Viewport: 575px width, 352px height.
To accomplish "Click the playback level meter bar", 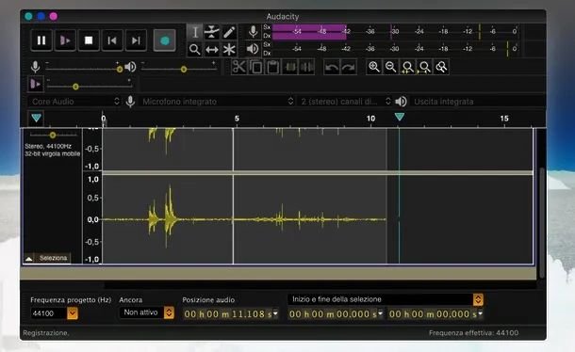I will tap(395, 49).
